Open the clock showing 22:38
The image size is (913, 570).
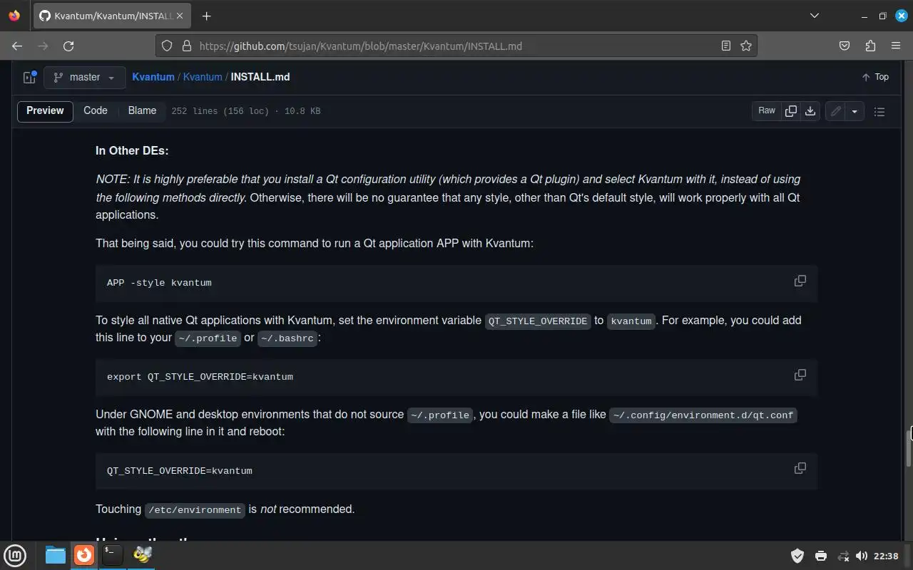click(886, 556)
